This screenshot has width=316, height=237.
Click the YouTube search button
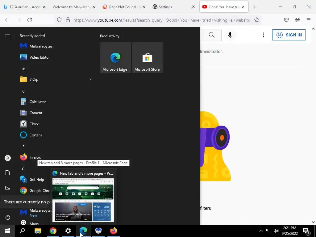pos(212,35)
